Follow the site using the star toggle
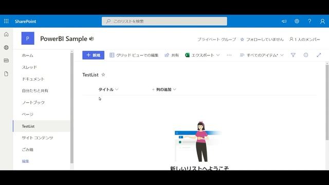This screenshot has width=329, height=185. [x=242, y=40]
